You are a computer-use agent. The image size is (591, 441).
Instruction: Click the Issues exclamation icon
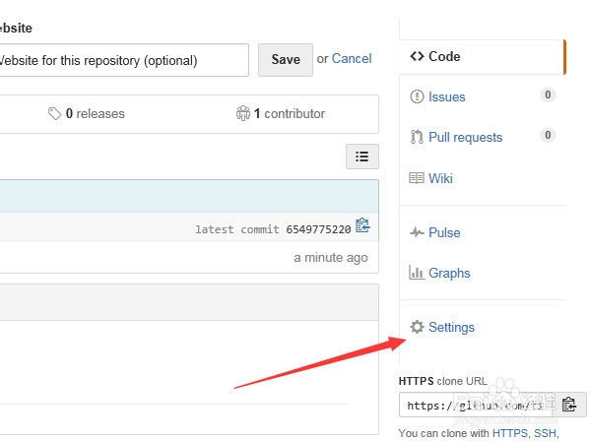pos(417,96)
